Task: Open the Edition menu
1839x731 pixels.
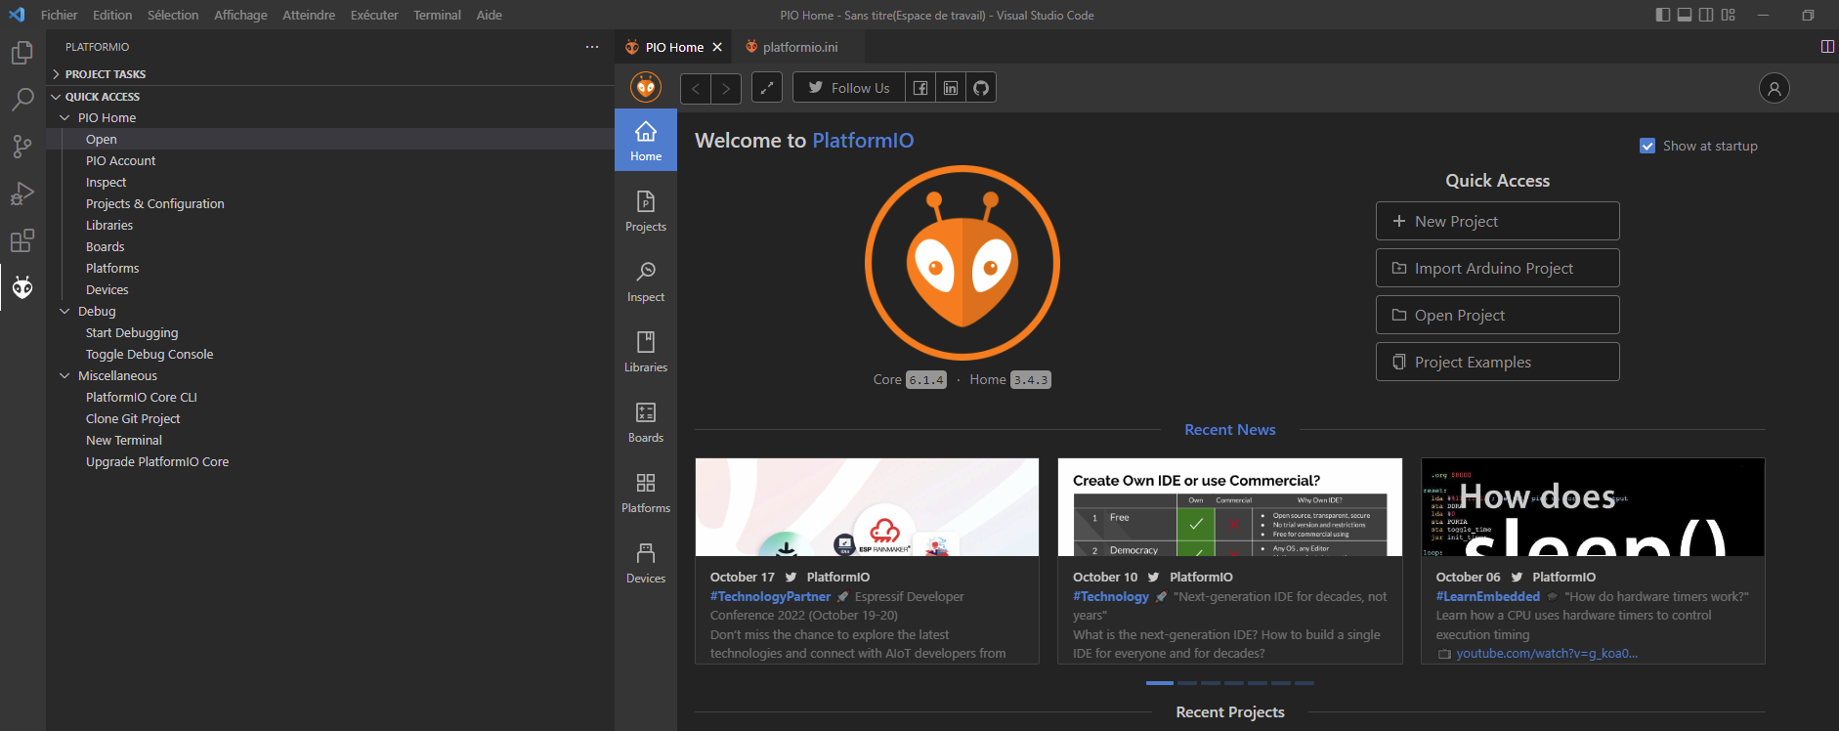Action: point(112,15)
